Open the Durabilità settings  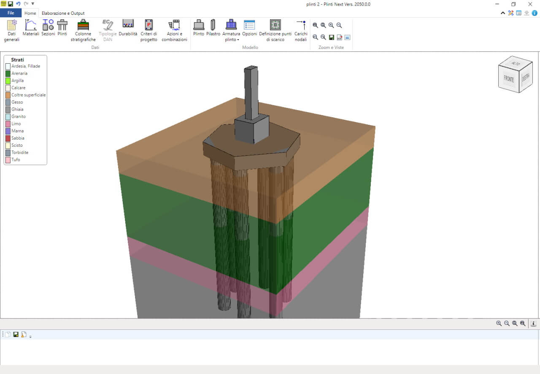[128, 28]
